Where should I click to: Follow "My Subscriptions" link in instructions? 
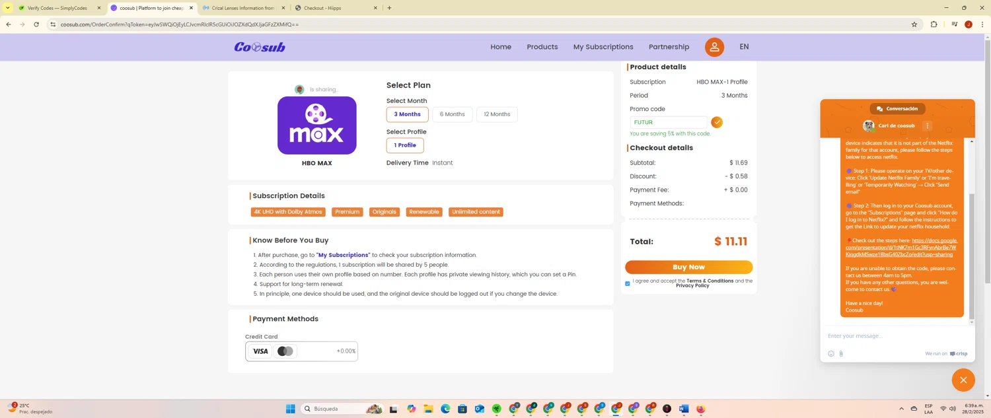(343, 255)
